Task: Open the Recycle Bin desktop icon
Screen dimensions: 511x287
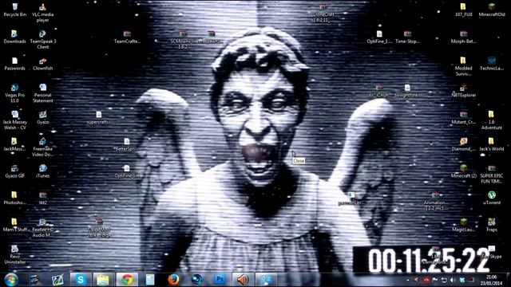Action: [x=14, y=10]
